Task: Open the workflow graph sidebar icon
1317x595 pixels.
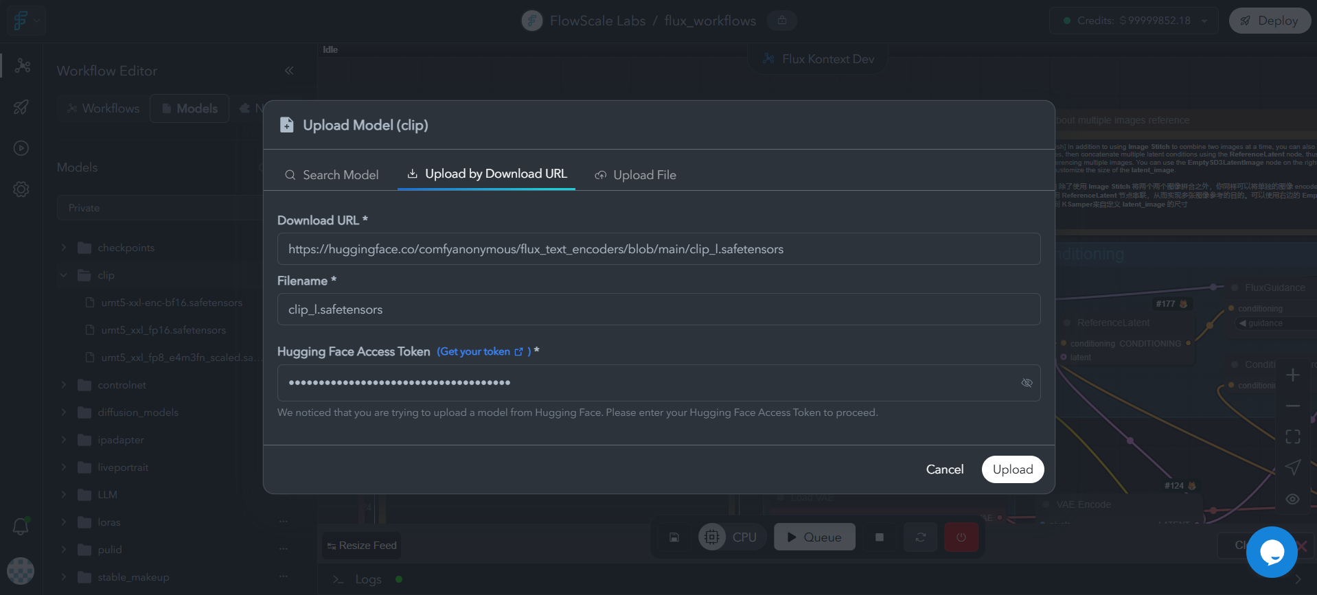Action: tap(22, 65)
